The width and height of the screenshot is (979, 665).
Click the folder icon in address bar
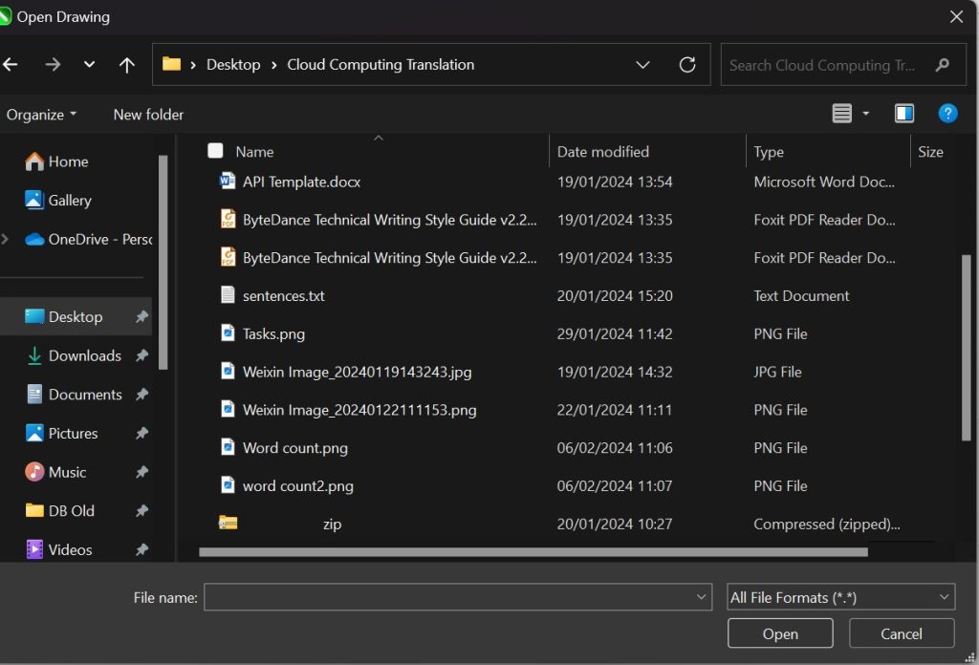point(171,64)
